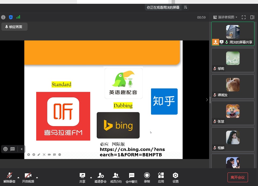258x186 pixels.
Task: Start recording with 录制 button
Action: 147,177
